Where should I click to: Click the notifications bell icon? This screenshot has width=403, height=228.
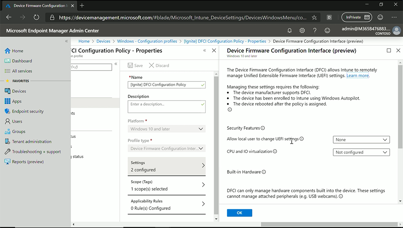coord(289,31)
